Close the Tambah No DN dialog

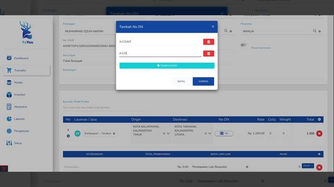coord(213,27)
